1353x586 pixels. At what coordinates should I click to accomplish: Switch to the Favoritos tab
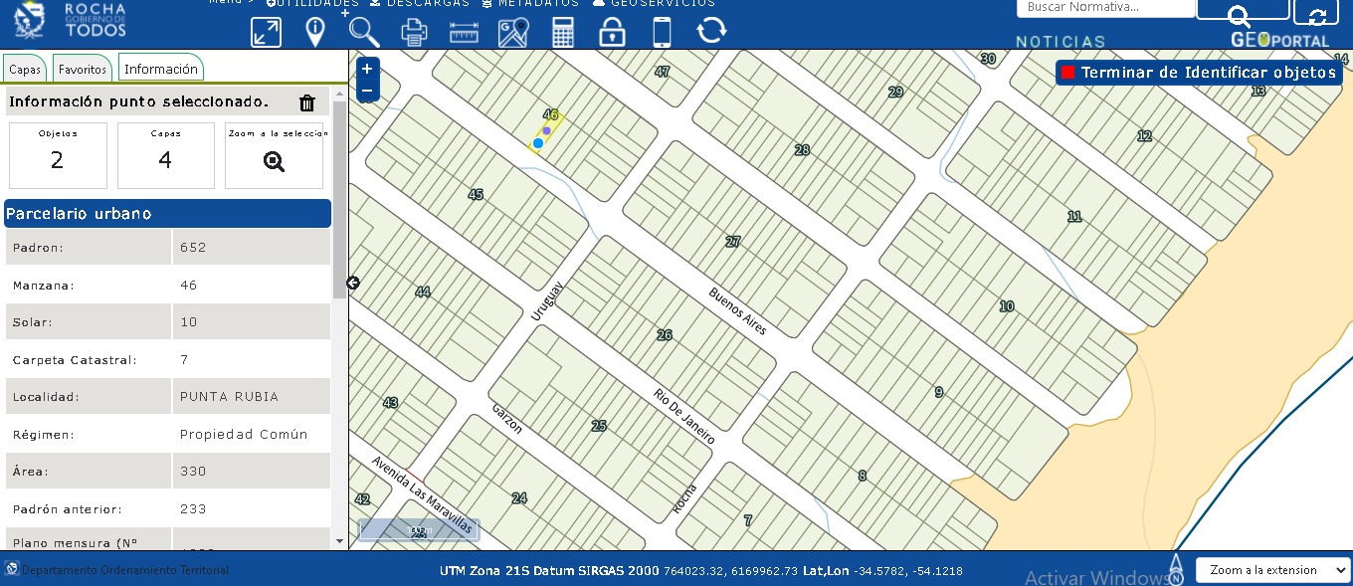[x=82, y=70]
